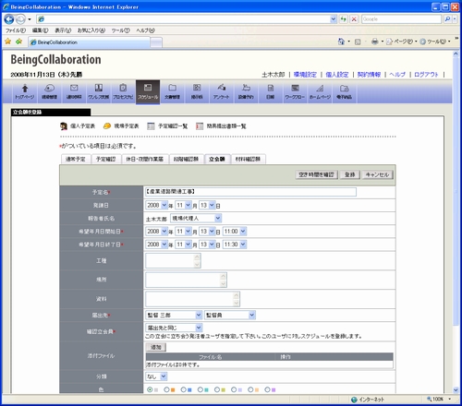Viewport: 462px width, 406px height.
Task: Click the 場所 text area
Action: pos(186,280)
